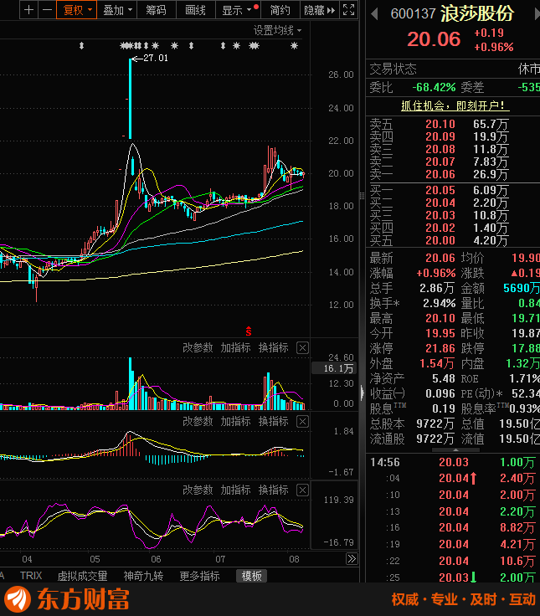Click the 换手 2.94% value
The image size is (540, 616).
(440, 303)
